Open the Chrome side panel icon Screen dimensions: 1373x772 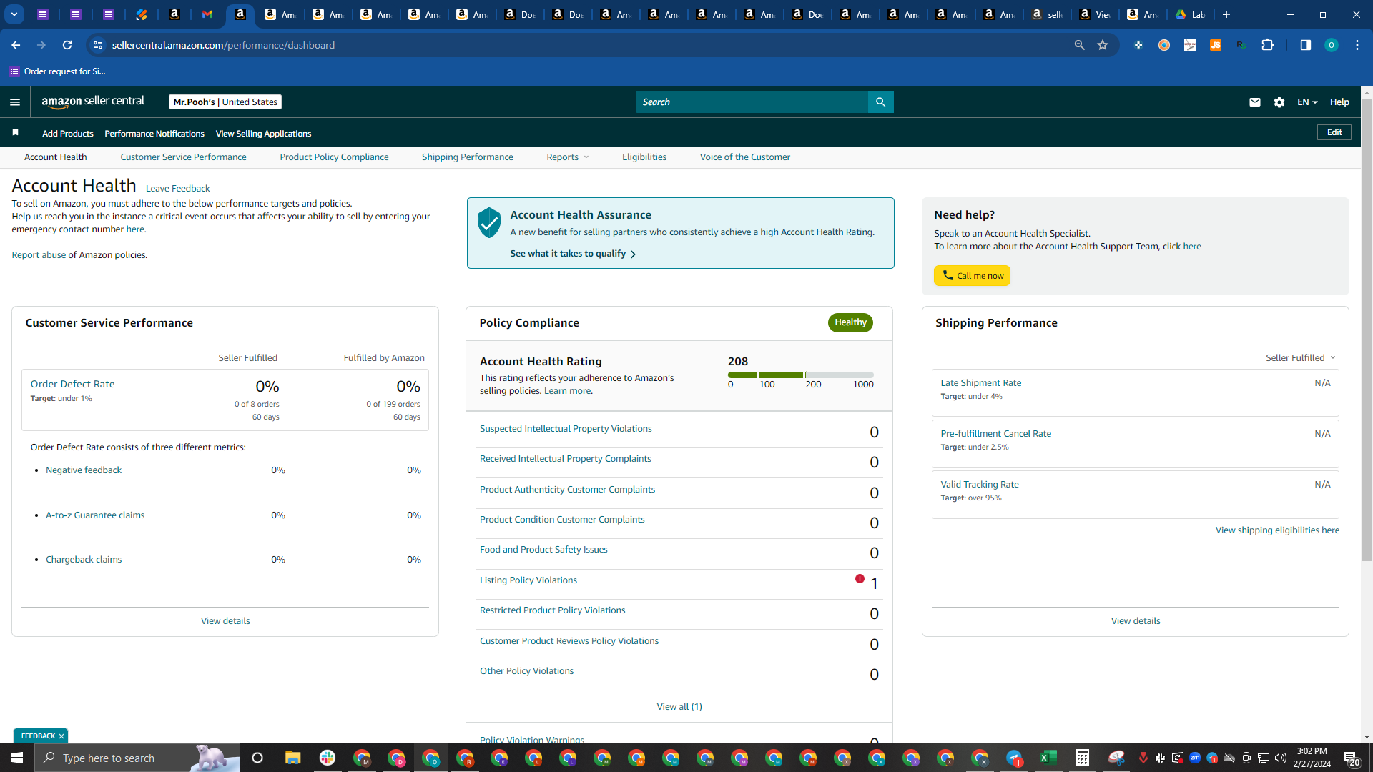1305,45
